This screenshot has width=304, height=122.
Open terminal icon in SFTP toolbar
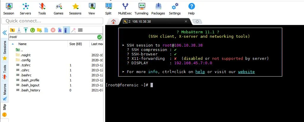pyautogui.click(x=80, y=30)
